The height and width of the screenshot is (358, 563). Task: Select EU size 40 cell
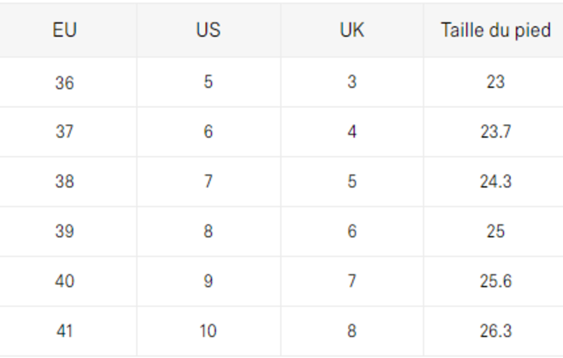tap(65, 281)
